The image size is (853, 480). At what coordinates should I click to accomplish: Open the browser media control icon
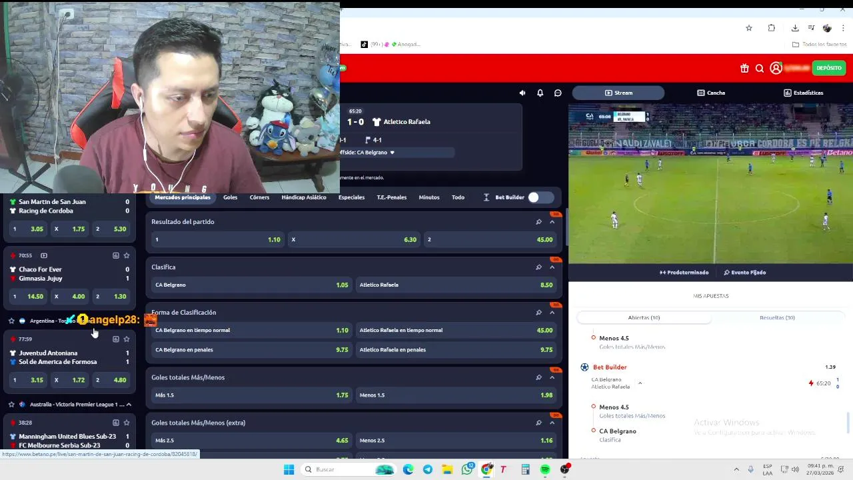pyautogui.click(x=811, y=28)
